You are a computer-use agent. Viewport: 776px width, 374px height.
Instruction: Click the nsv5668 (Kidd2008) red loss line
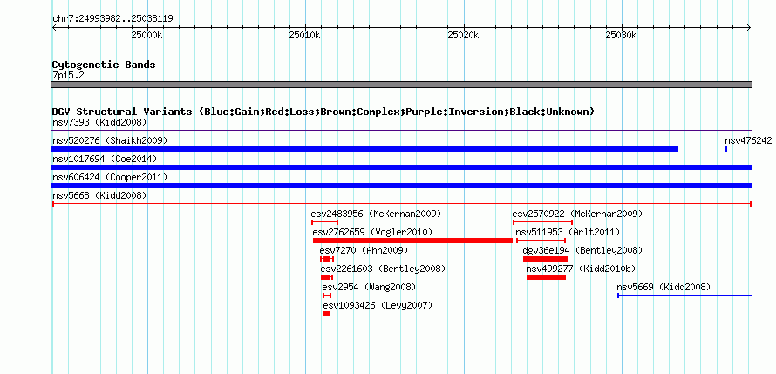(401, 204)
